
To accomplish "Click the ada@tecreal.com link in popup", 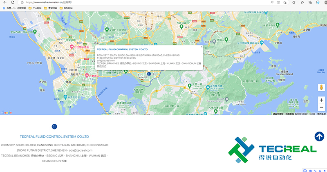I will pyautogui.click(x=103, y=60).
